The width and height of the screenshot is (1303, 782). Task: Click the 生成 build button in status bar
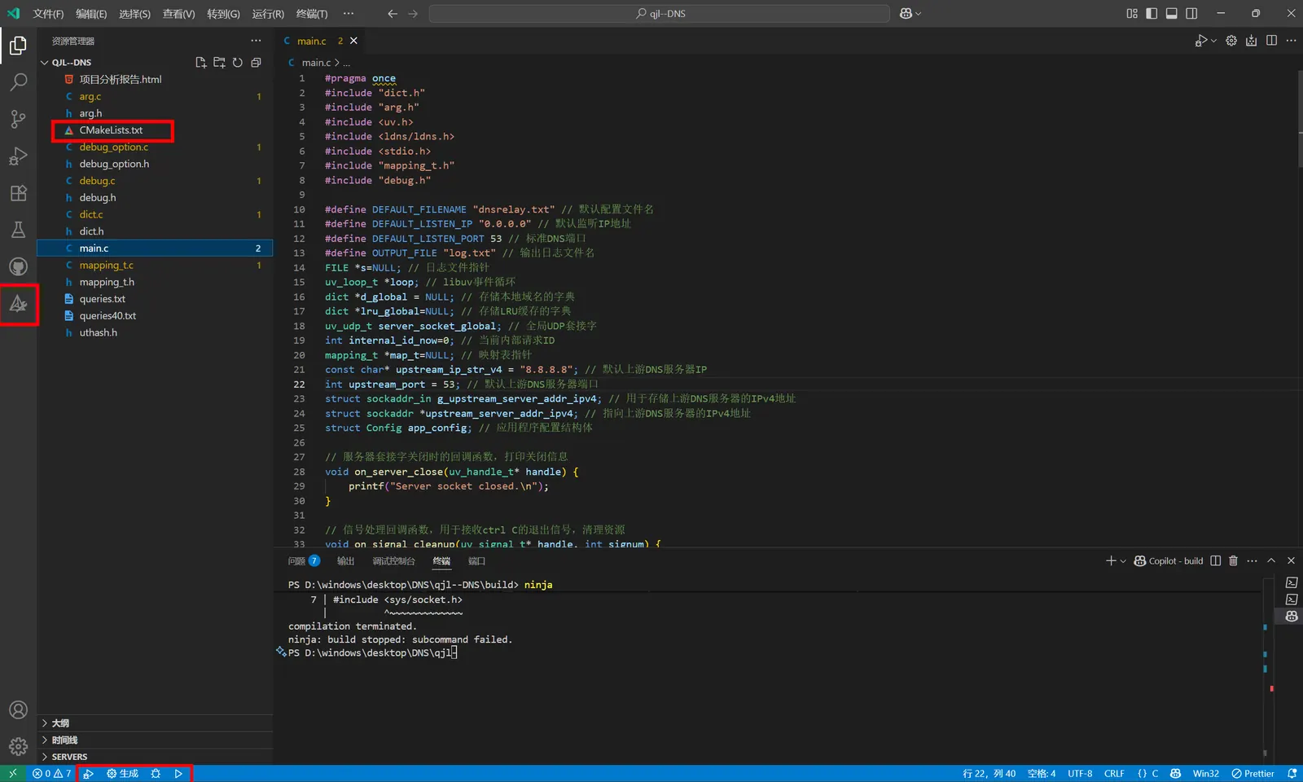(123, 774)
